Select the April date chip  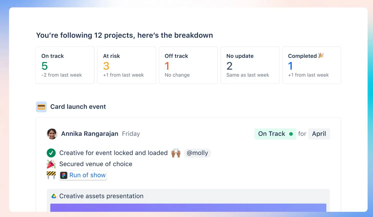click(x=319, y=134)
